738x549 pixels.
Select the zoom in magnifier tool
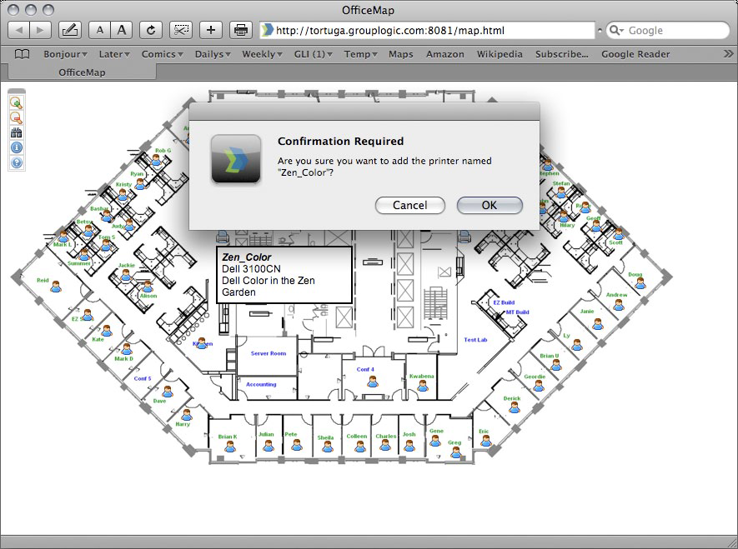pyautogui.click(x=18, y=103)
